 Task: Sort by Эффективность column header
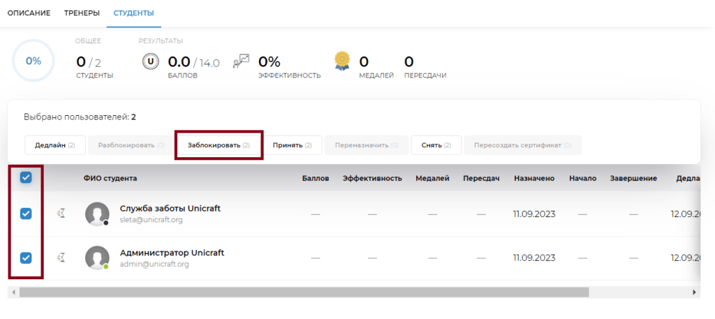tap(372, 179)
